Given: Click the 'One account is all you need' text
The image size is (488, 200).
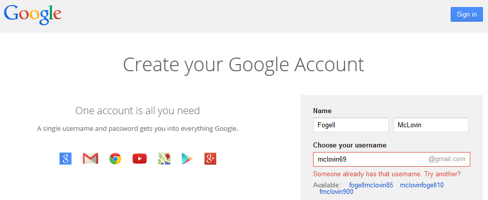Looking at the screenshot, I should [x=138, y=111].
